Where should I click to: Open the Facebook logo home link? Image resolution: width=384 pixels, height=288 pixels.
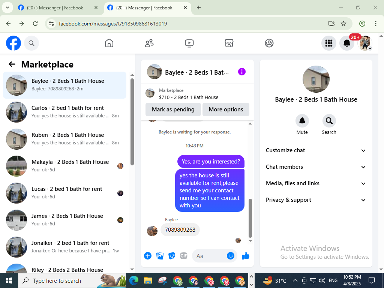pyautogui.click(x=13, y=43)
